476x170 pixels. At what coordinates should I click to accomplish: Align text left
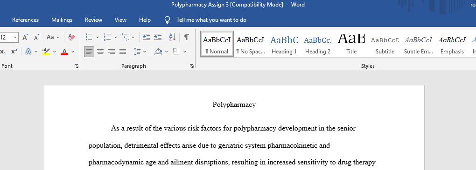(x=89, y=52)
